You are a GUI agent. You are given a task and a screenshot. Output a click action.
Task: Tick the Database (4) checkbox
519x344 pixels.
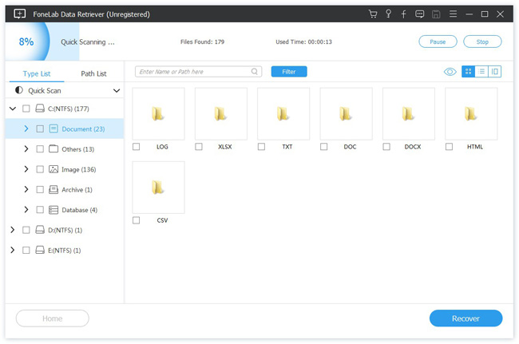point(40,210)
